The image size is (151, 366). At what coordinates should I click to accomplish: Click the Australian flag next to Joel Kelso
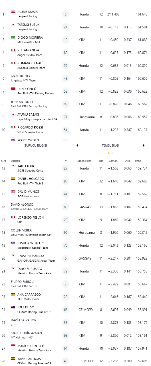click(x=13, y=307)
